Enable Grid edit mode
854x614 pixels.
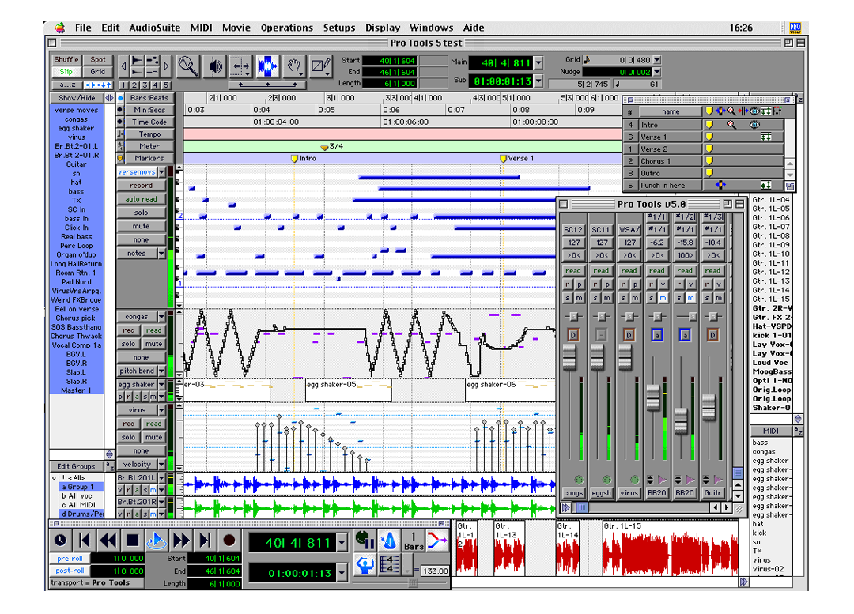click(98, 72)
